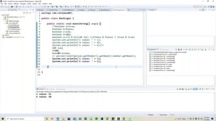
Task: Click the Variables view tab
Action: point(152,10)
